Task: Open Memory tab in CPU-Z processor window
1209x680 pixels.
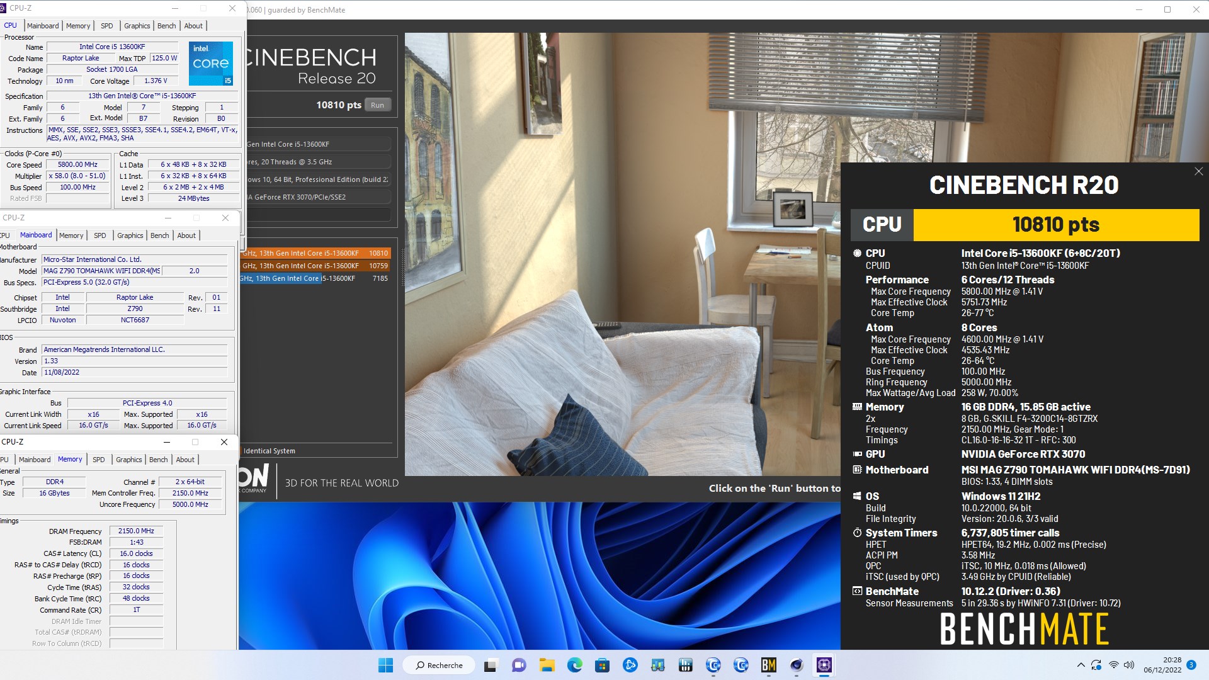Action: tap(78, 26)
